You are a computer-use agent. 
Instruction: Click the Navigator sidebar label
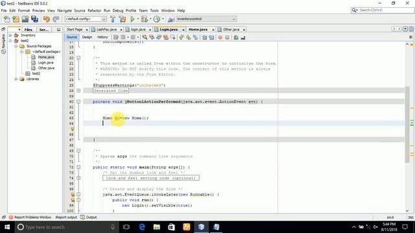click(x=3, y=41)
